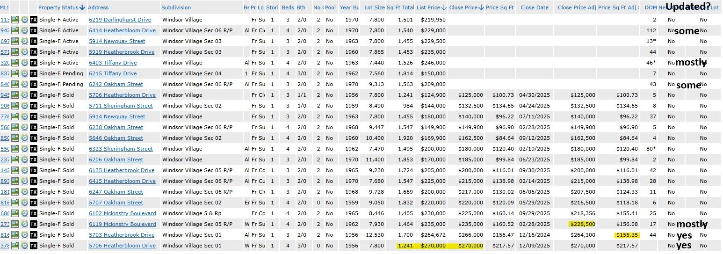This screenshot has height=254, width=723.
Task: Click history clock icon for 6102 Mckinstry Boulevard
Action: point(24,213)
